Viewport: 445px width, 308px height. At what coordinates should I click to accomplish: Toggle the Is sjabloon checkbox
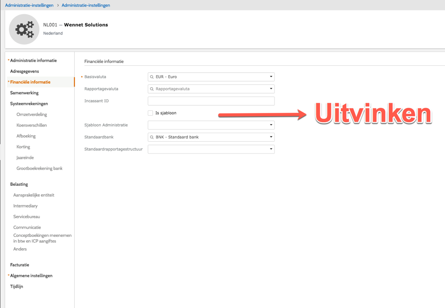pyautogui.click(x=151, y=113)
